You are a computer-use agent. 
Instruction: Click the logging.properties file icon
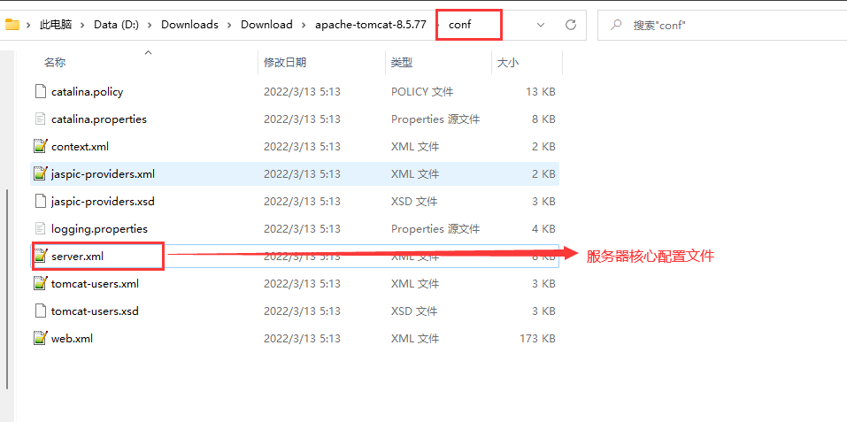(41, 229)
